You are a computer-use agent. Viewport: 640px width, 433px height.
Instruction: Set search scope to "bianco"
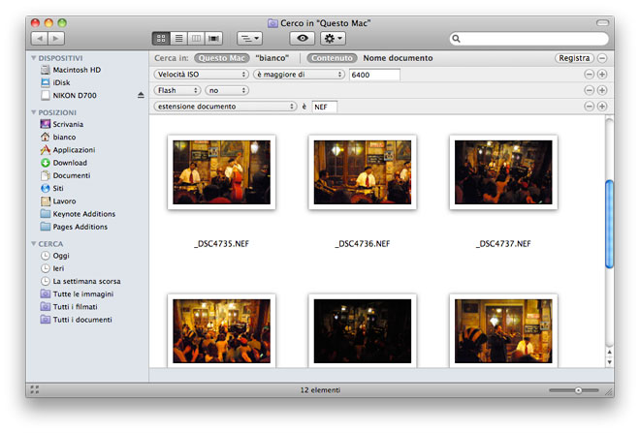(x=272, y=58)
